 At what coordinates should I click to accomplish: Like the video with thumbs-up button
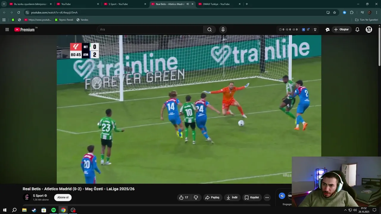point(184,197)
